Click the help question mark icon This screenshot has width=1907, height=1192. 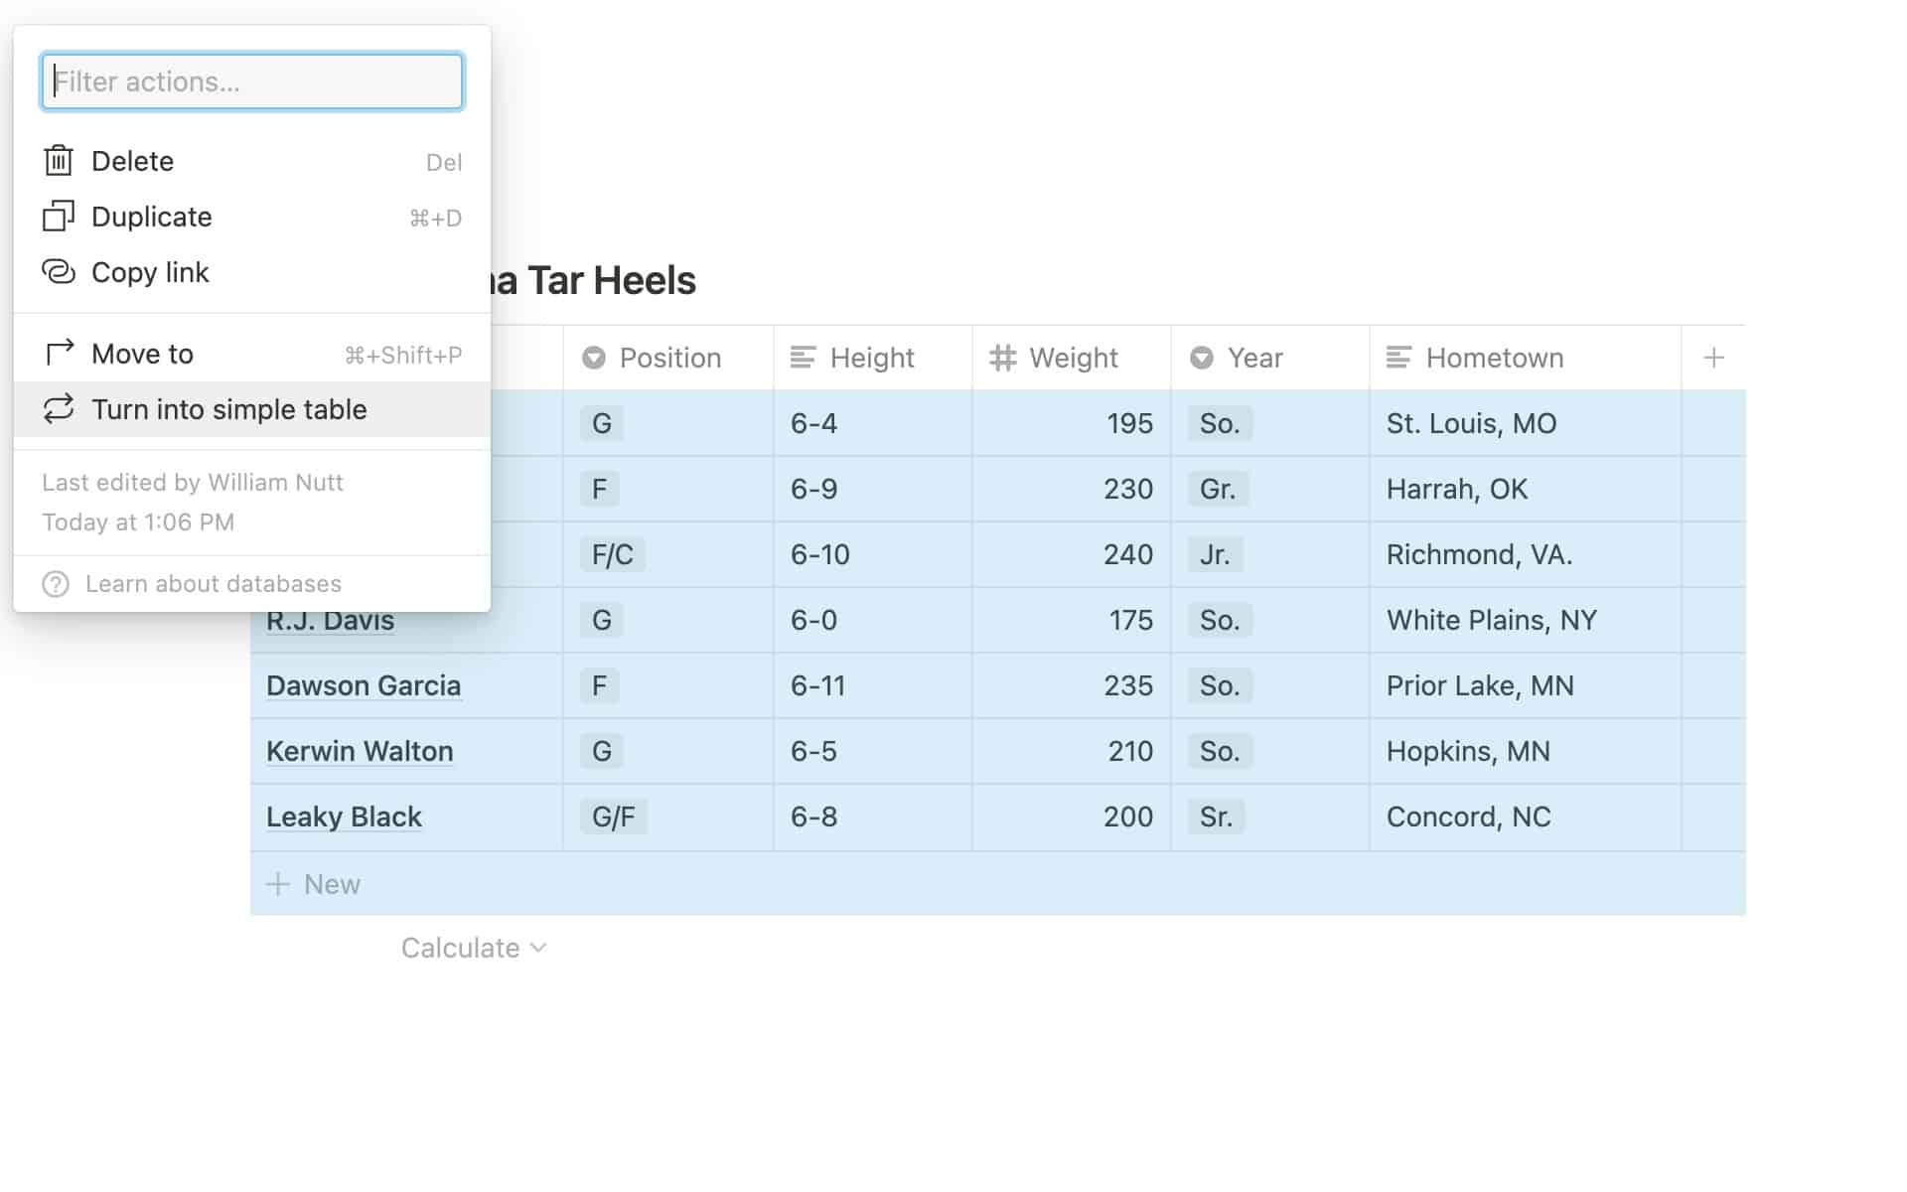[x=56, y=584]
